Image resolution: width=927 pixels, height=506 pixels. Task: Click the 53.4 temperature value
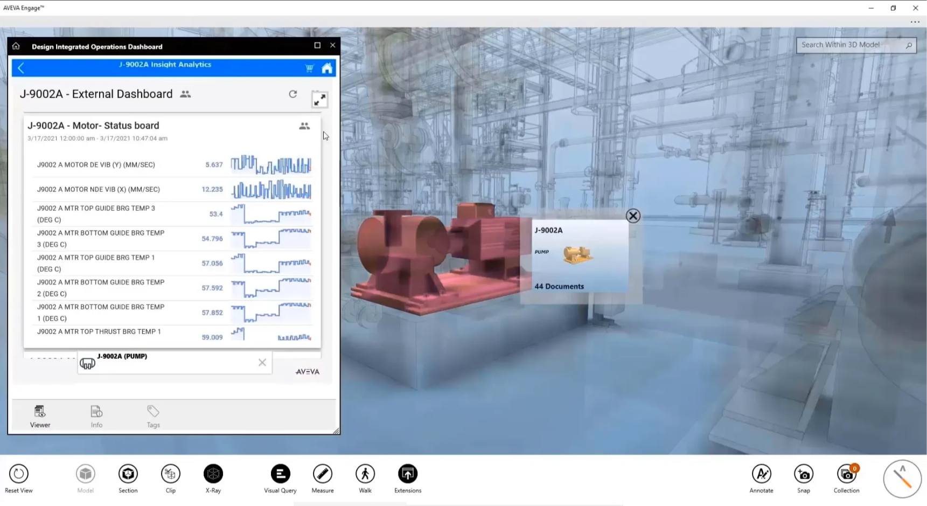[216, 214]
